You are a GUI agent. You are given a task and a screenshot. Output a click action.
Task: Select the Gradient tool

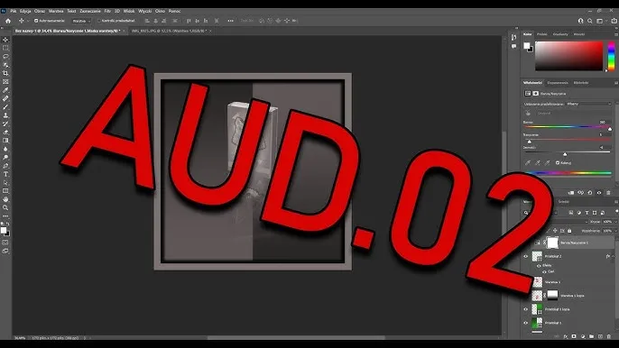pyautogui.click(x=5, y=141)
